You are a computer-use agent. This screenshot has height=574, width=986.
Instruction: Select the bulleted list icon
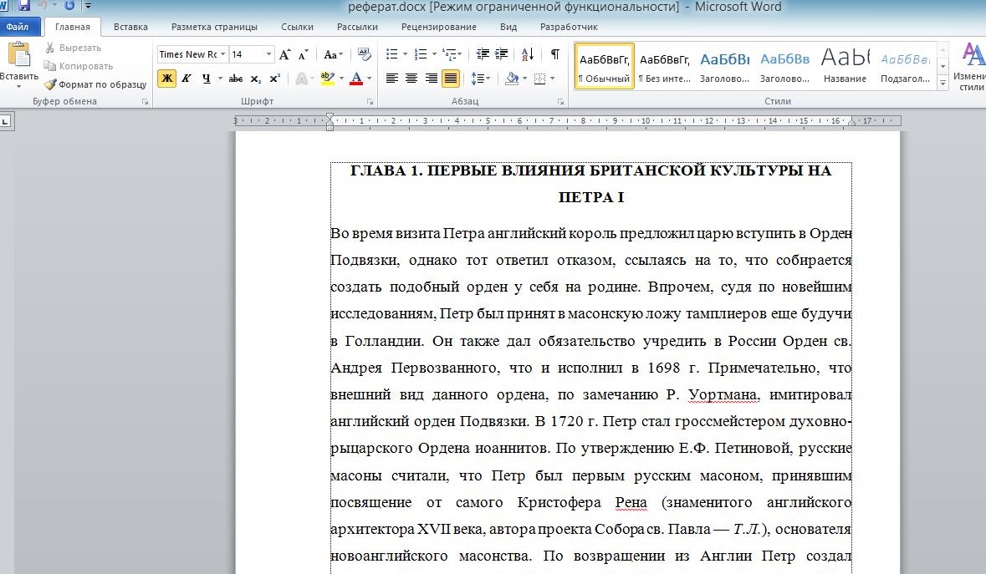tap(391, 54)
